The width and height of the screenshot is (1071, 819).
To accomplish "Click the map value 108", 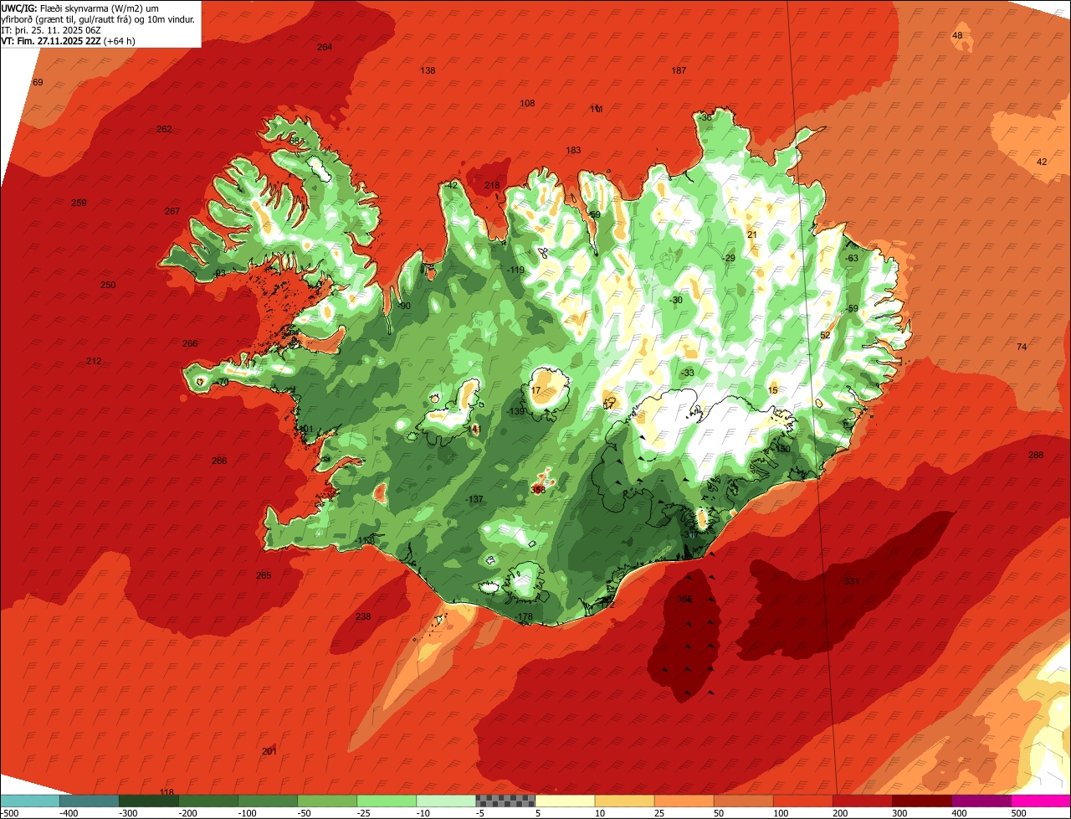I will (527, 103).
